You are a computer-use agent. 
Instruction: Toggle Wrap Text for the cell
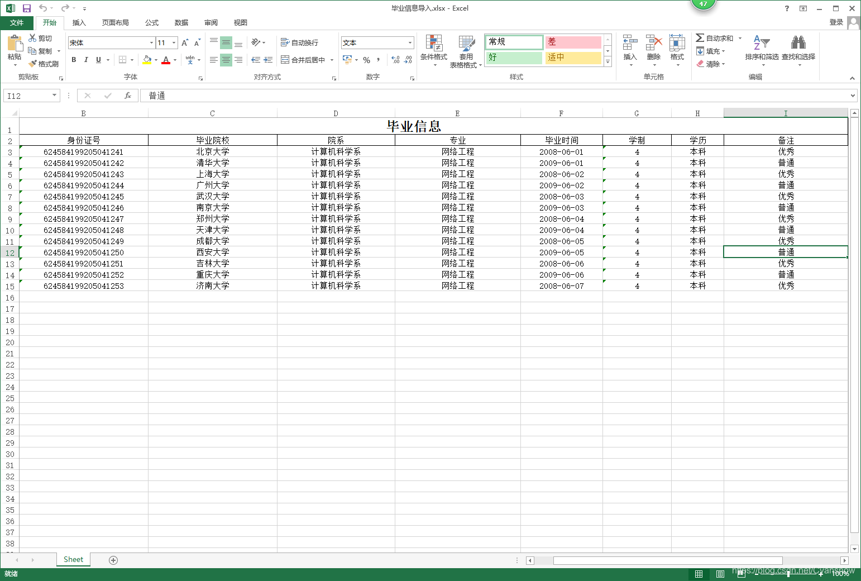299,42
